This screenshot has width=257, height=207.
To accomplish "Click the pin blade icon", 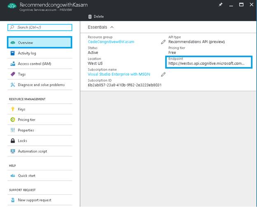I will pyautogui.click(x=221, y=5).
